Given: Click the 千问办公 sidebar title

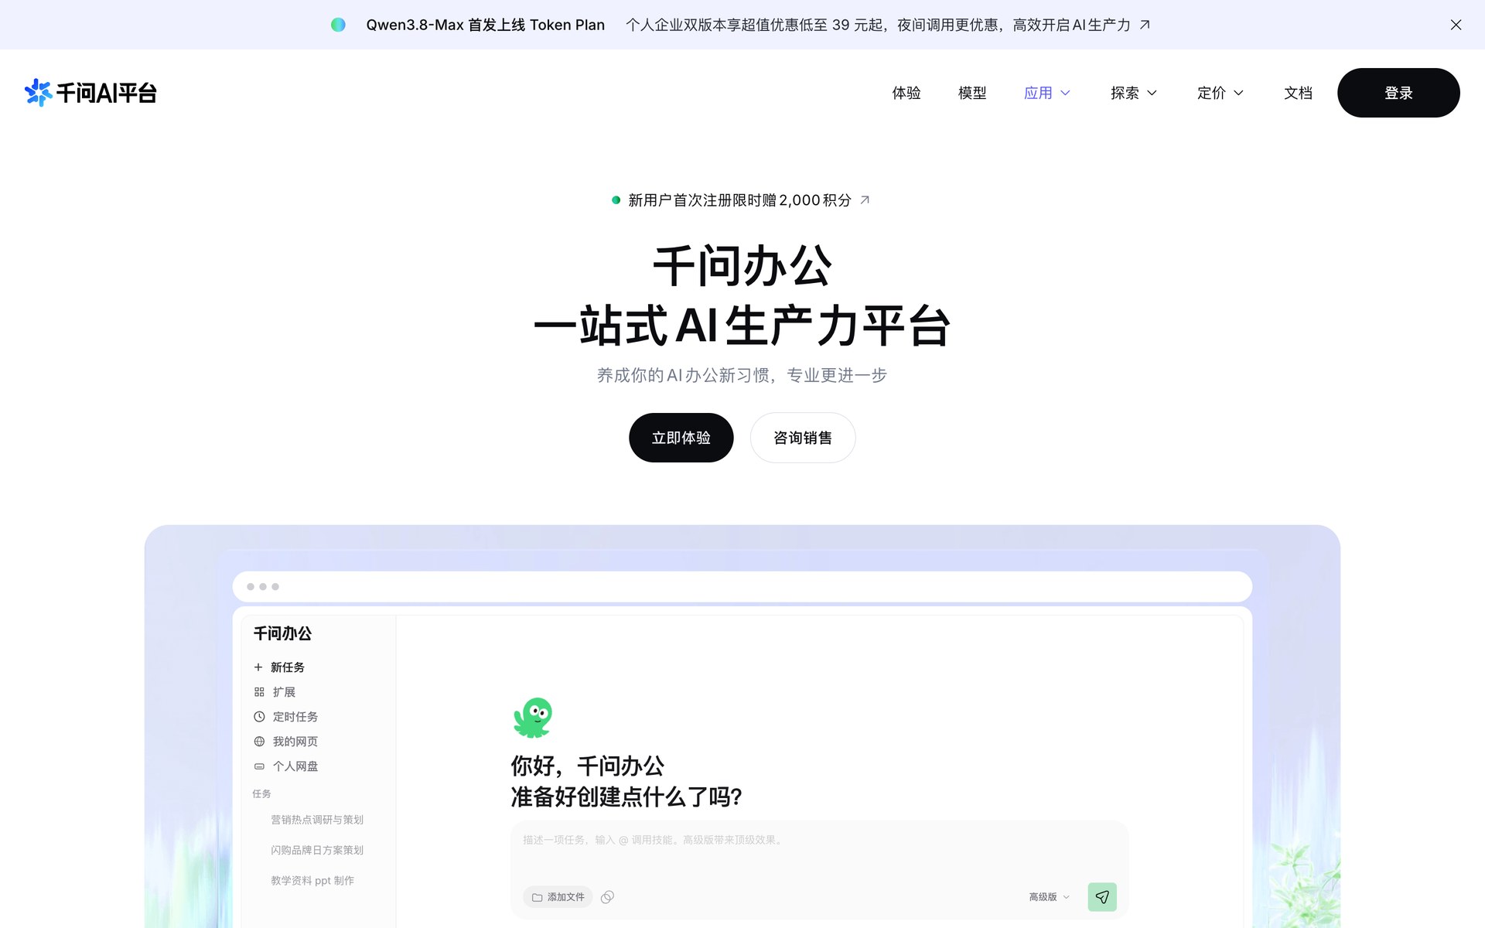Looking at the screenshot, I should click(x=282, y=633).
